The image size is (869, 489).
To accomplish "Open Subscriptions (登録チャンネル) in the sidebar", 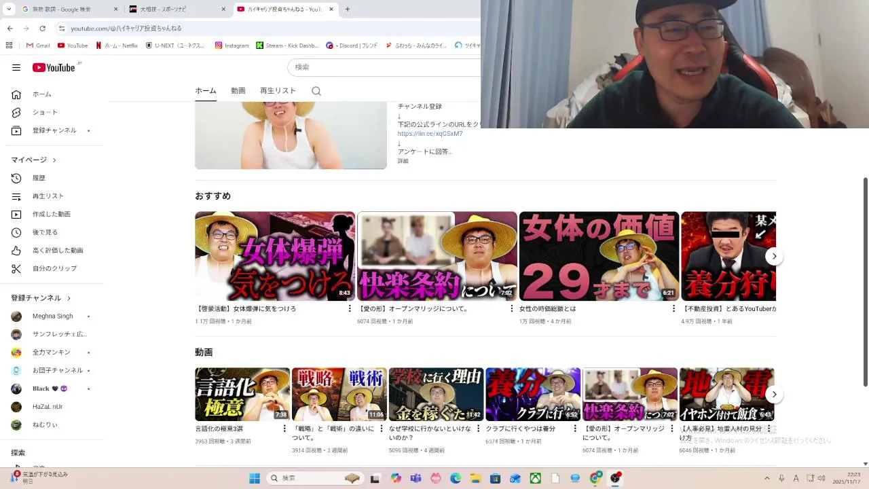I will click(x=52, y=130).
